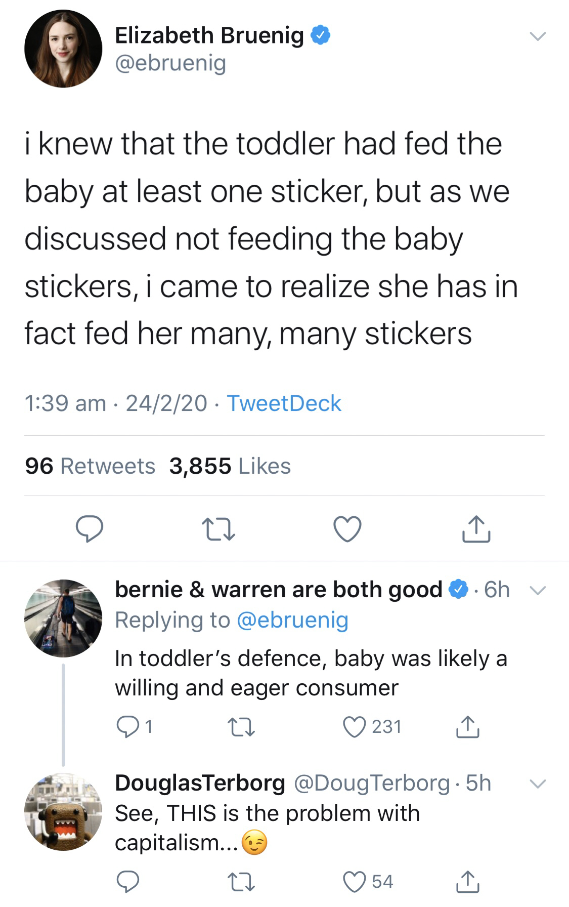This screenshot has width=569, height=907.
Task: Share the main tweet
Action: (x=476, y=529)
